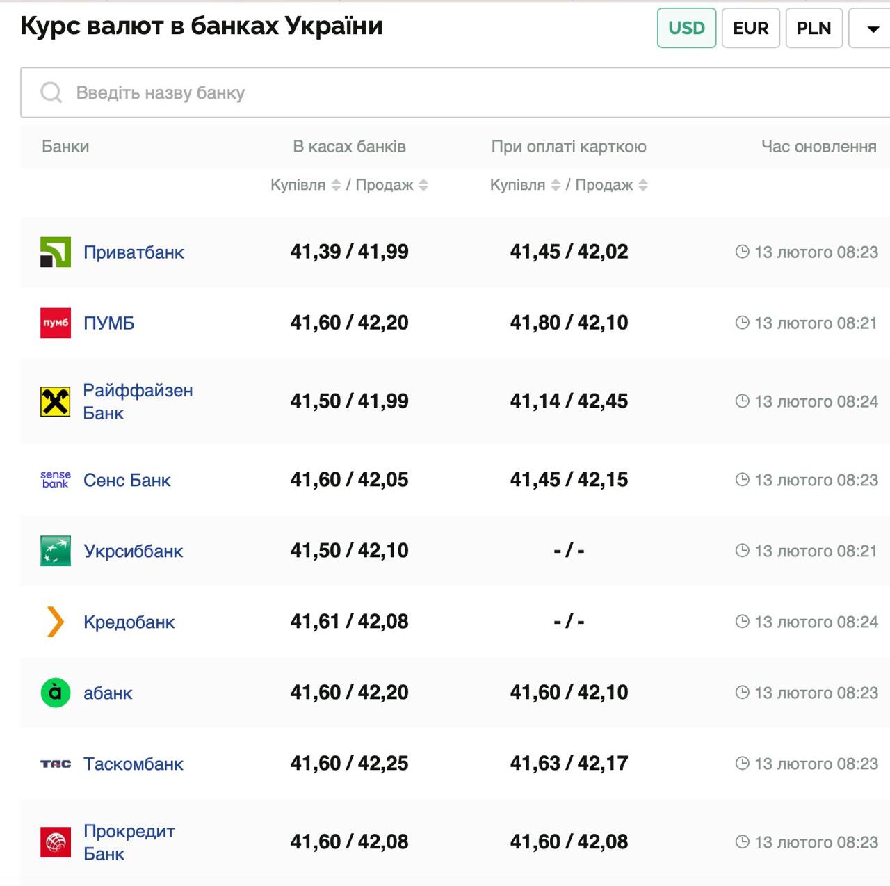The width and height of the screenshot is (890, 886).
Task: Switch to the PLN currency tab
Action: (x=814, y=29)
